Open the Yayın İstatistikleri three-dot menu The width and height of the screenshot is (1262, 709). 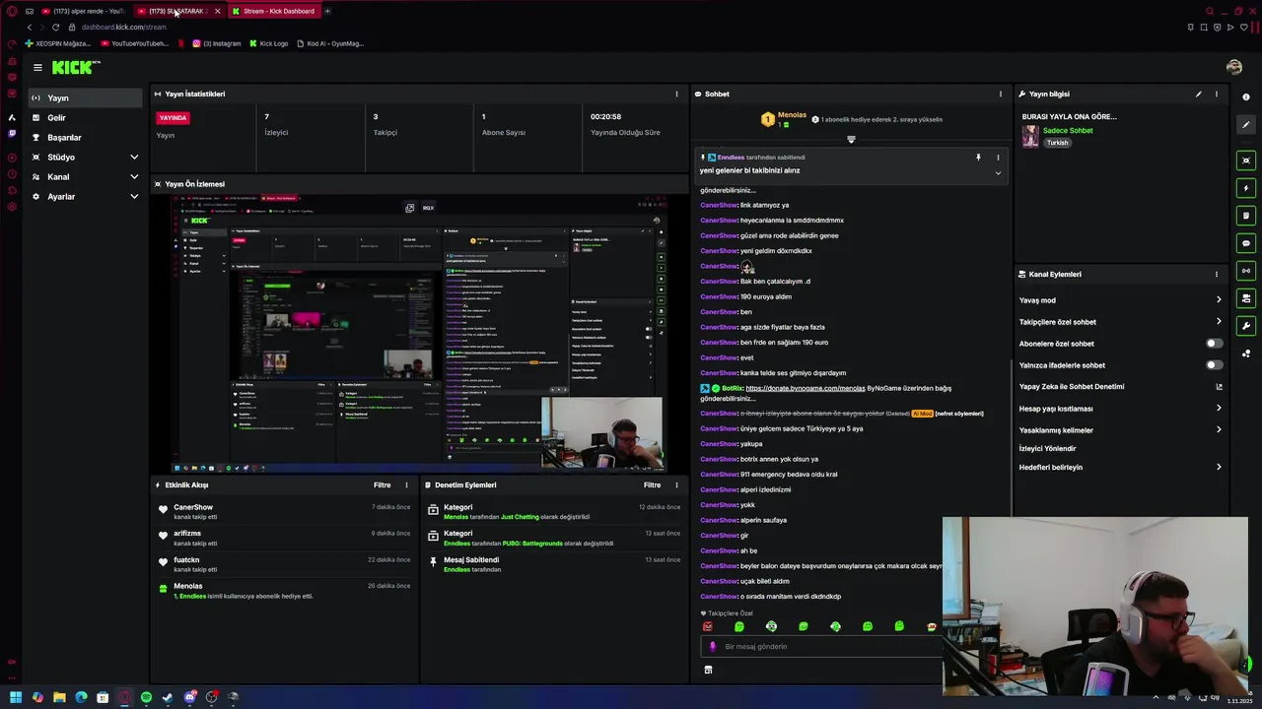click(x=676, y=94)
